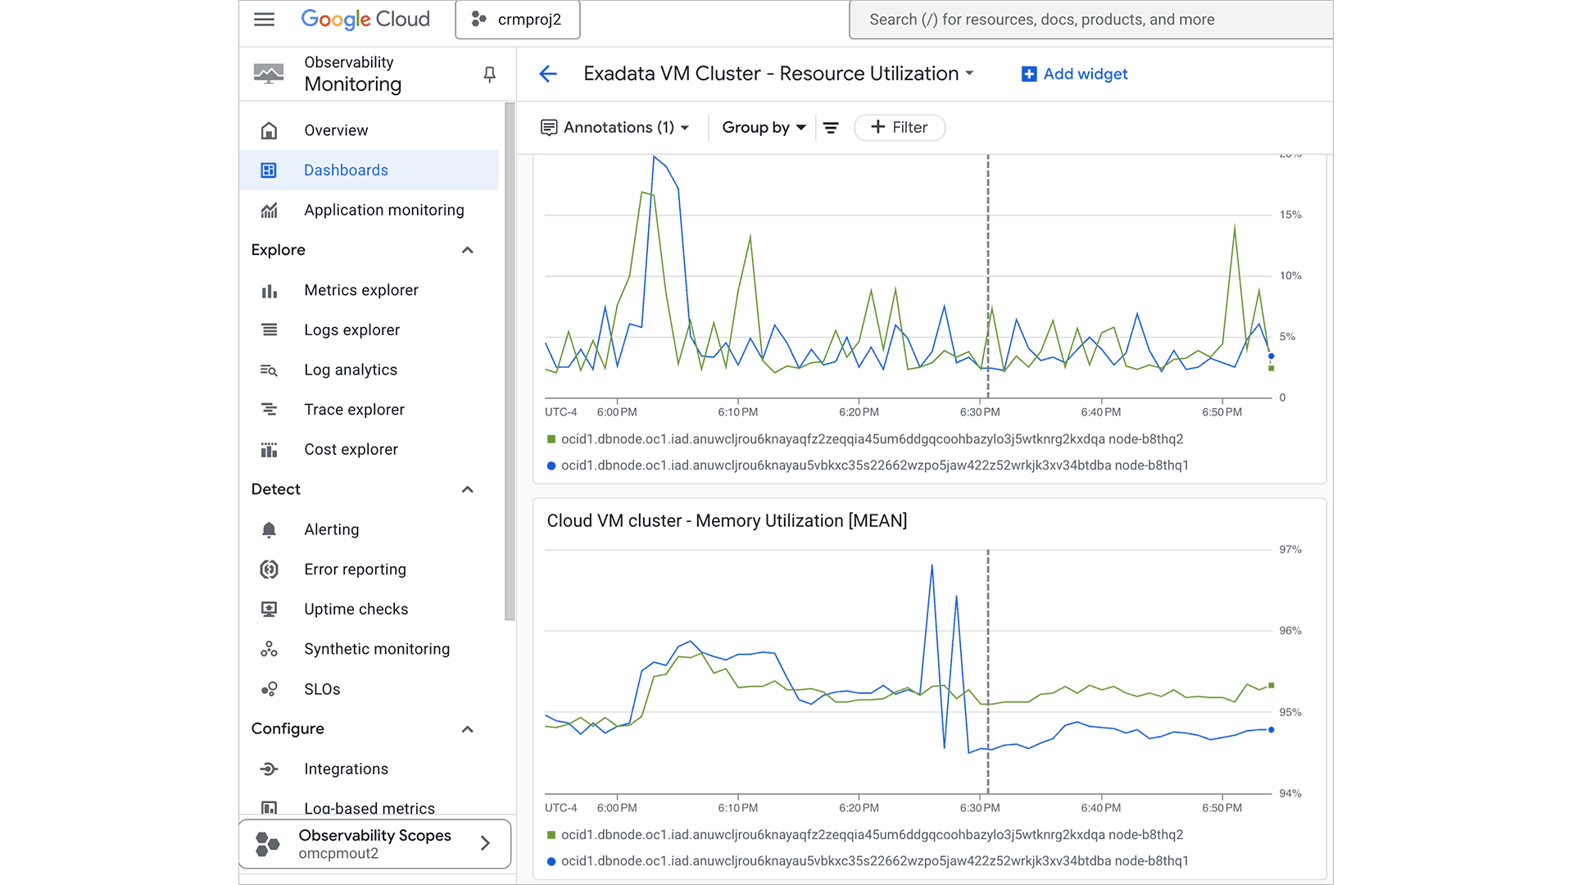Click the back arrow beside the dashboard title
The width and height of the screenshot is (1573, 885).
tap(547, 74)
